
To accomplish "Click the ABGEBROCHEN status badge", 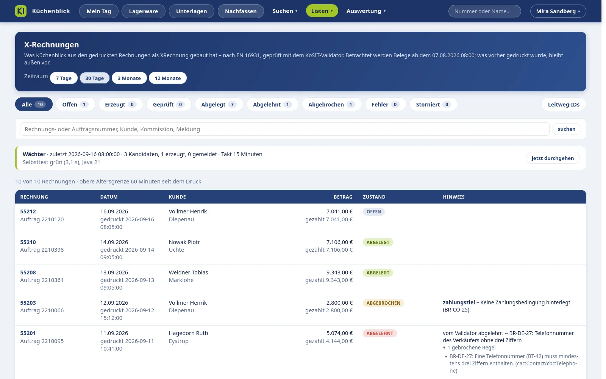I will pos(383,303).
